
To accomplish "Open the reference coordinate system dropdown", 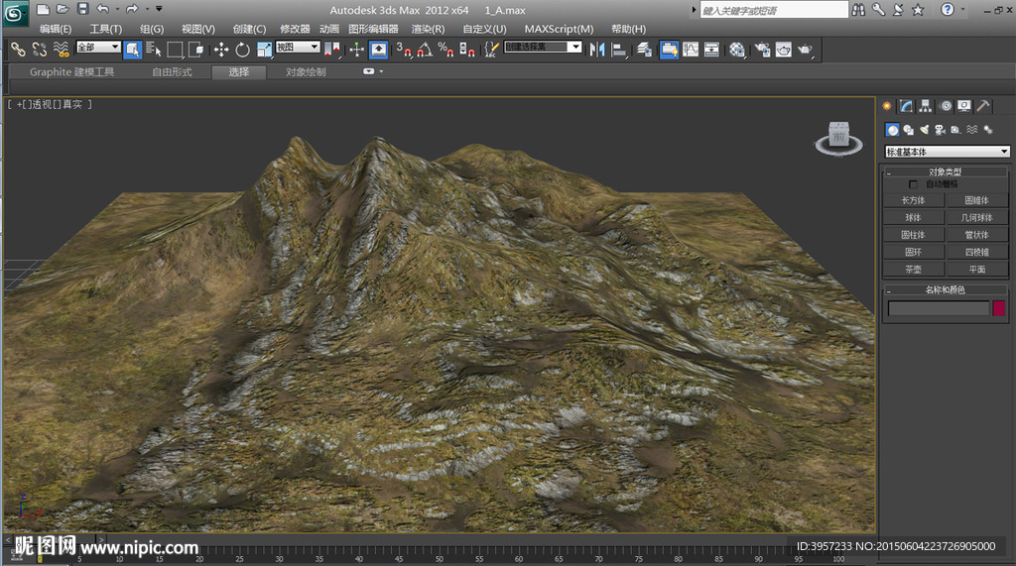I will (298, 47).
